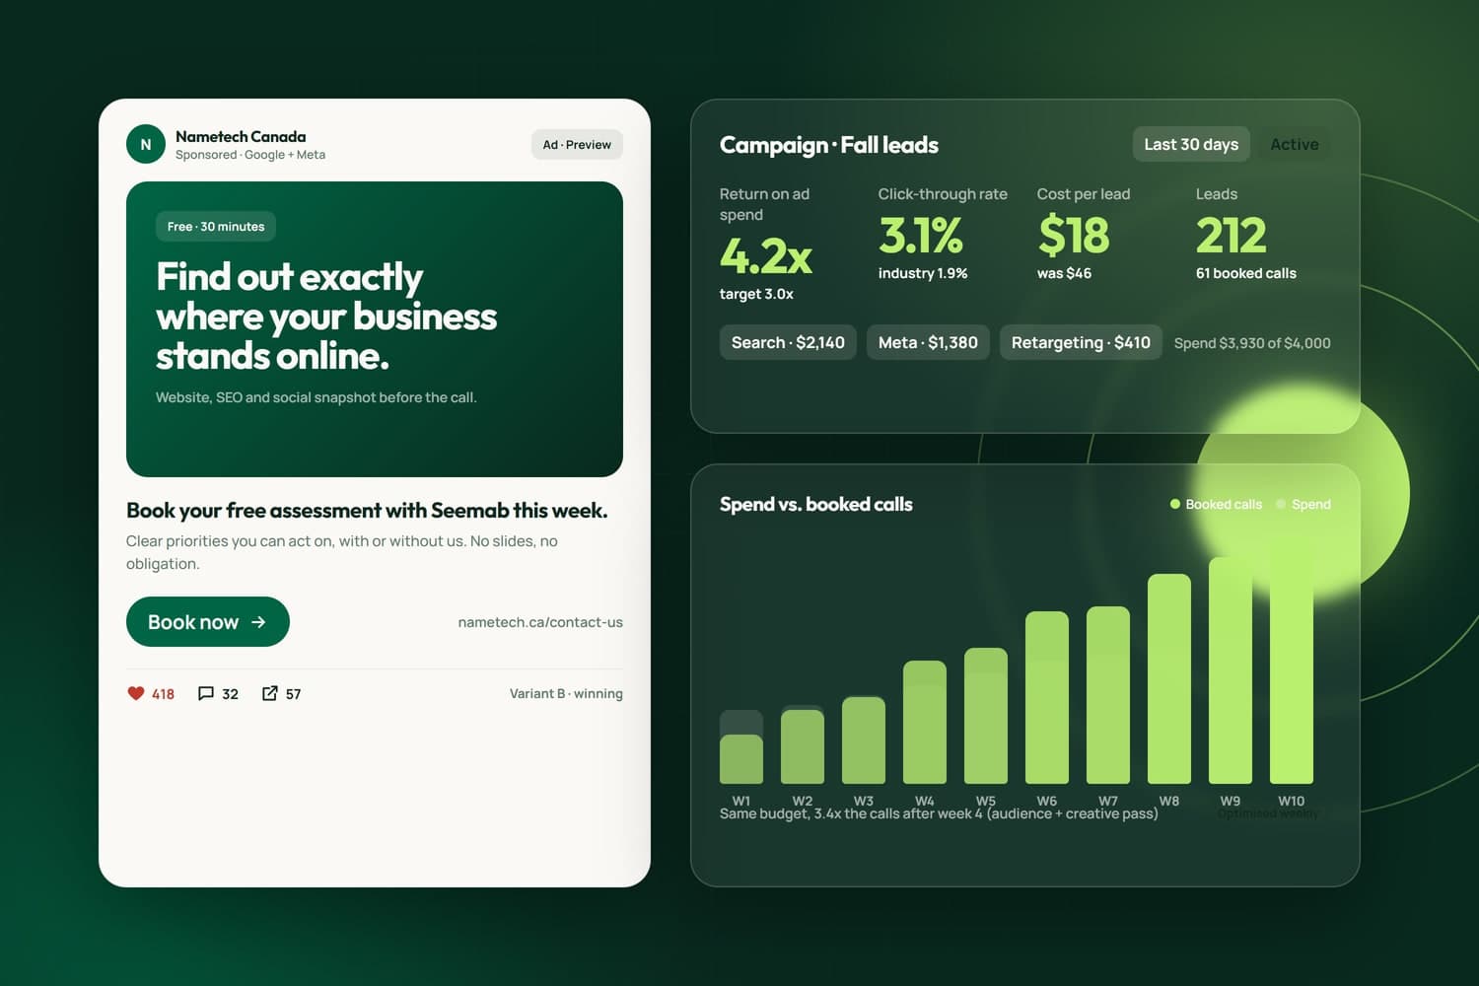This screenshot has width=1479, height=986.
Task: Click 'Spend $3,930 of $4,000' text
Action: point(1252,343)
